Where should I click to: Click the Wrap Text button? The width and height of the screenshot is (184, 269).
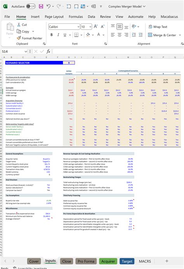pos(158,27)
